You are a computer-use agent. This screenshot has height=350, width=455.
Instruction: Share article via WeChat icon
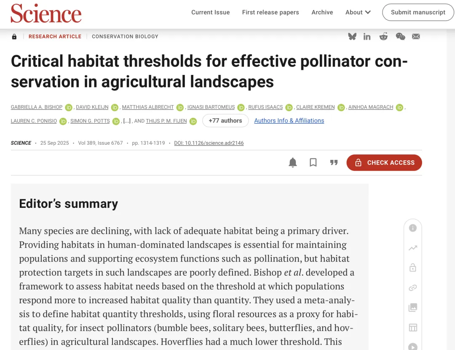(x=400, y=37)
